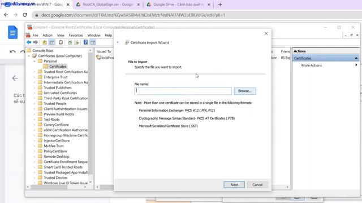Toggle Show/Hide Action Pane toolbar icon
The image size is (362, 203).
93,42
